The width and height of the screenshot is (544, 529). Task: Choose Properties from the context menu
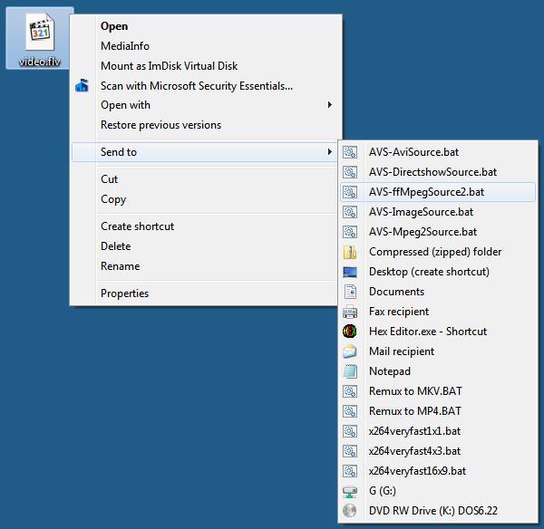124,293
